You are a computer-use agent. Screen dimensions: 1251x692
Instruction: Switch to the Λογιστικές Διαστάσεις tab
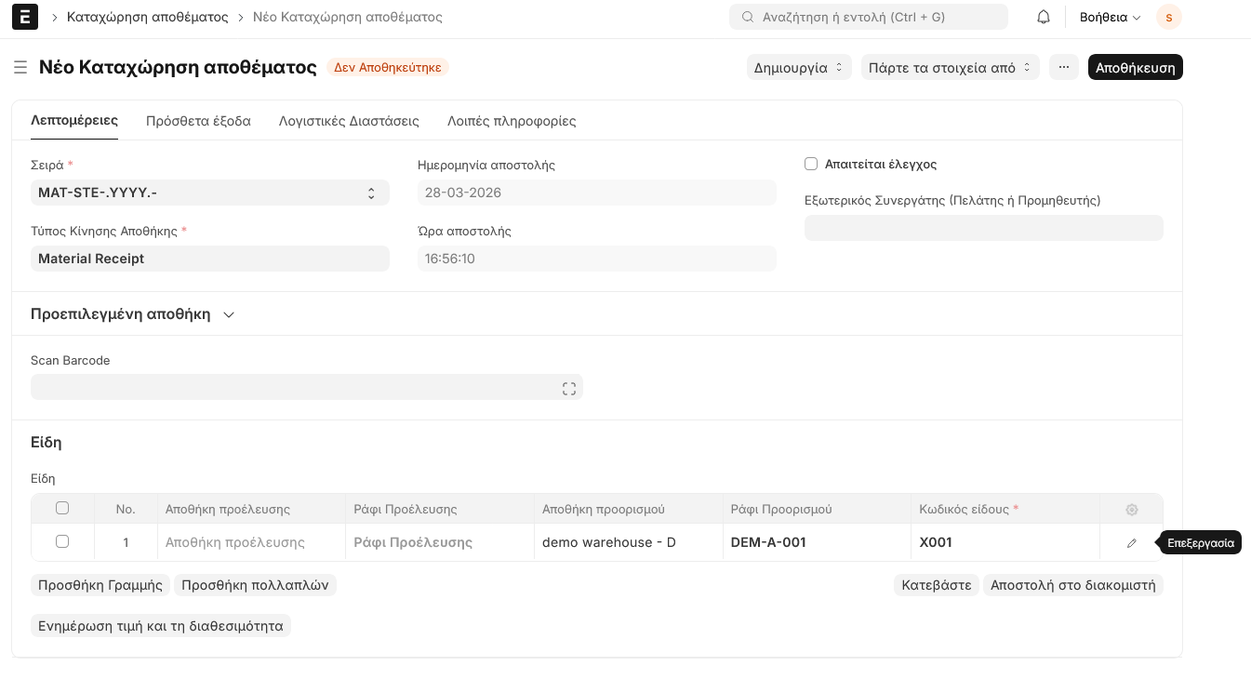[349, 121]
